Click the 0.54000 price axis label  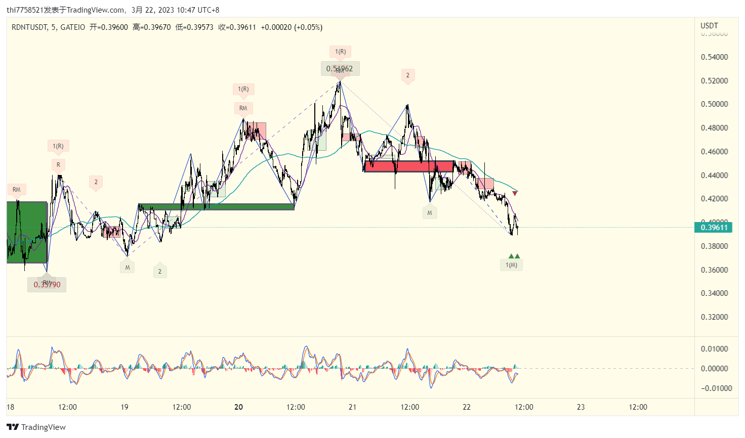click(714, 57)
